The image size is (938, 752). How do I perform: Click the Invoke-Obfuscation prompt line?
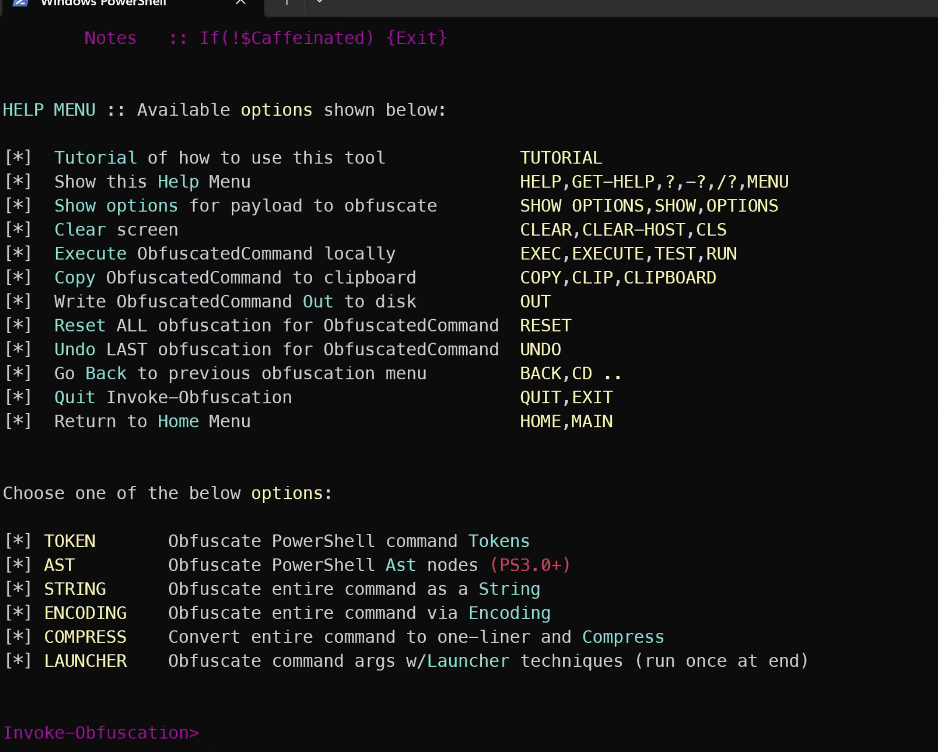101,733
